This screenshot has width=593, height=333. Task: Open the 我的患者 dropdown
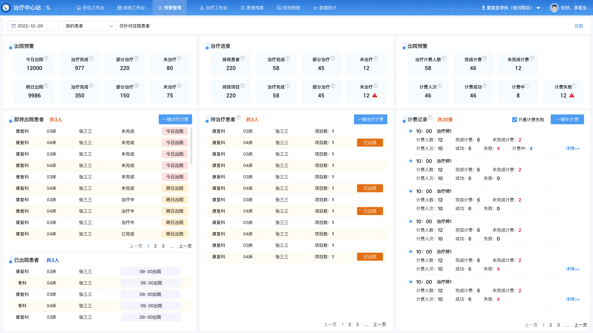click(x=89, y=26)
